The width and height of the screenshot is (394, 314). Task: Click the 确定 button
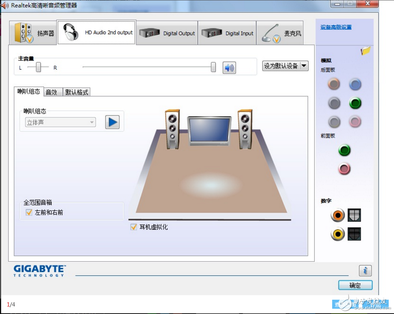pos(355,285)
